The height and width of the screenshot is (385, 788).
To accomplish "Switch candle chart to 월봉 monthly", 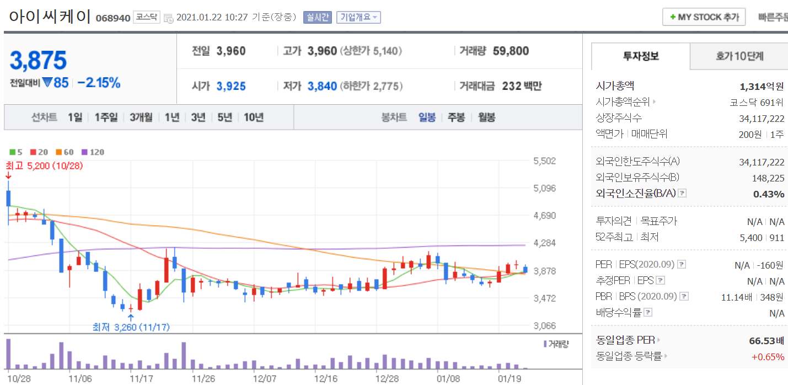I will pos(486,117).
